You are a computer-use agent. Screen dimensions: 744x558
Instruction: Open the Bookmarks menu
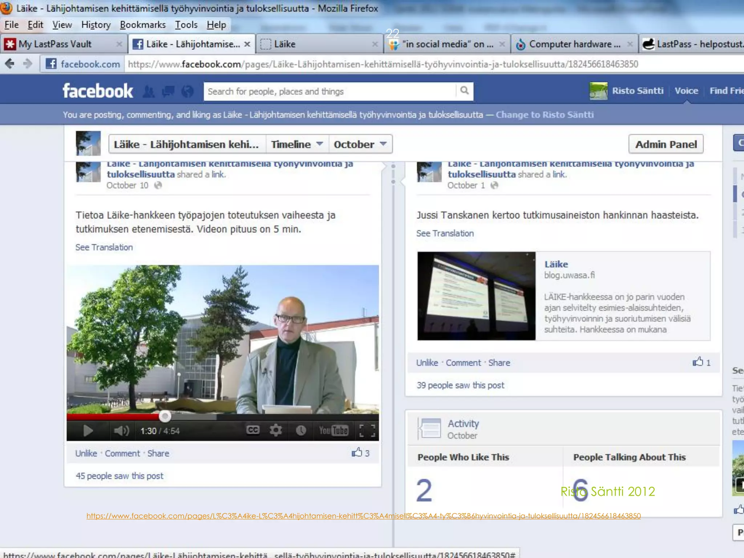[143, 25]
